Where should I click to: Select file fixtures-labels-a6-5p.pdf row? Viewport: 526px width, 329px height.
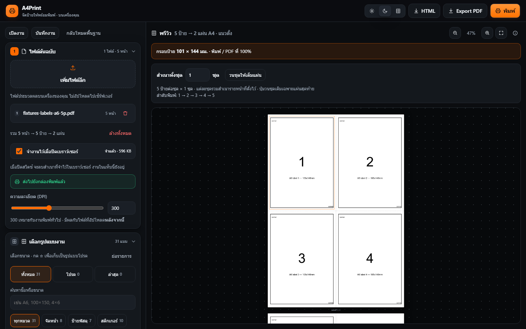click(x=73, y=113)
